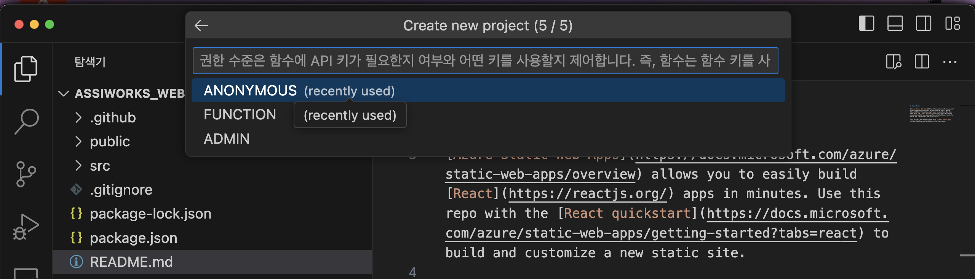Open the Run and Debug view
The width and height of the screenshot is (975, 279).
pos(26,227)
